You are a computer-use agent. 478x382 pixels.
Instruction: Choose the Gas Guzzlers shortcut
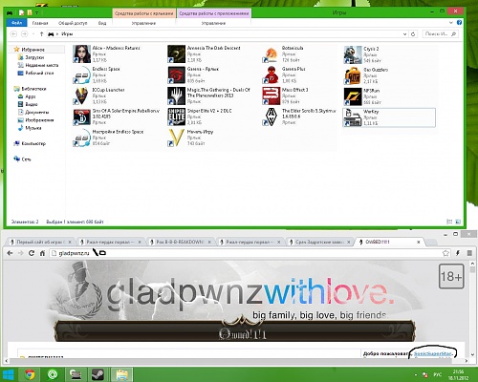point(366,75)
